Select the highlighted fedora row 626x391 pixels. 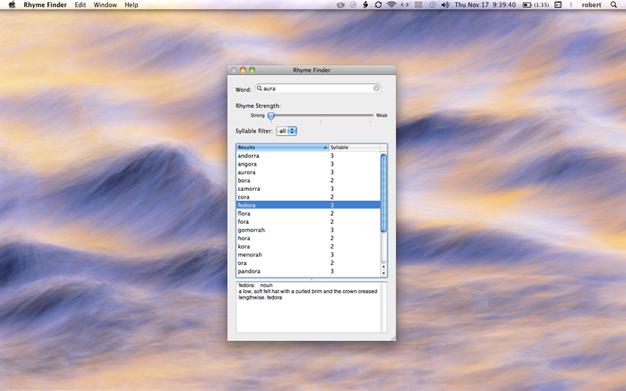point(308,205)
